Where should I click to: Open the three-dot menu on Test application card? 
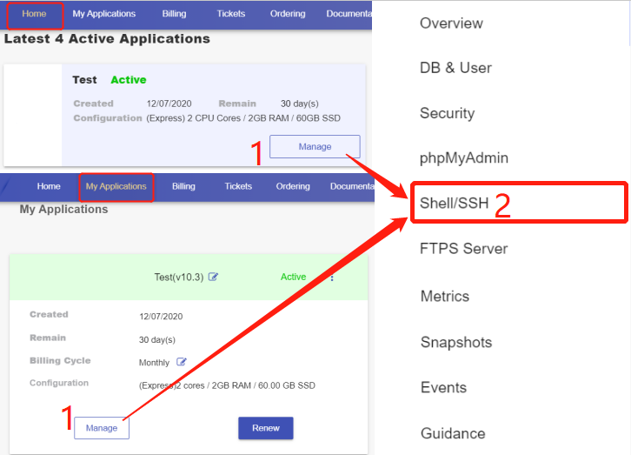click(332, 278)
